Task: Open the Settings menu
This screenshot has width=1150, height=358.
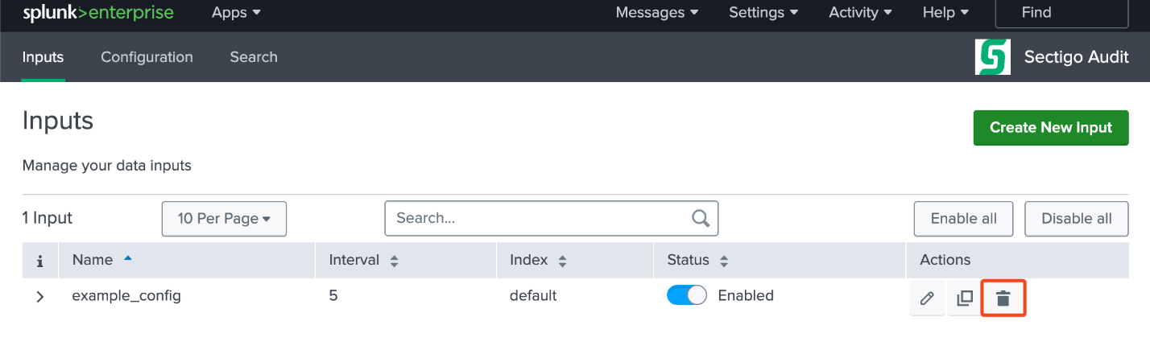Action: coord(763,13)
